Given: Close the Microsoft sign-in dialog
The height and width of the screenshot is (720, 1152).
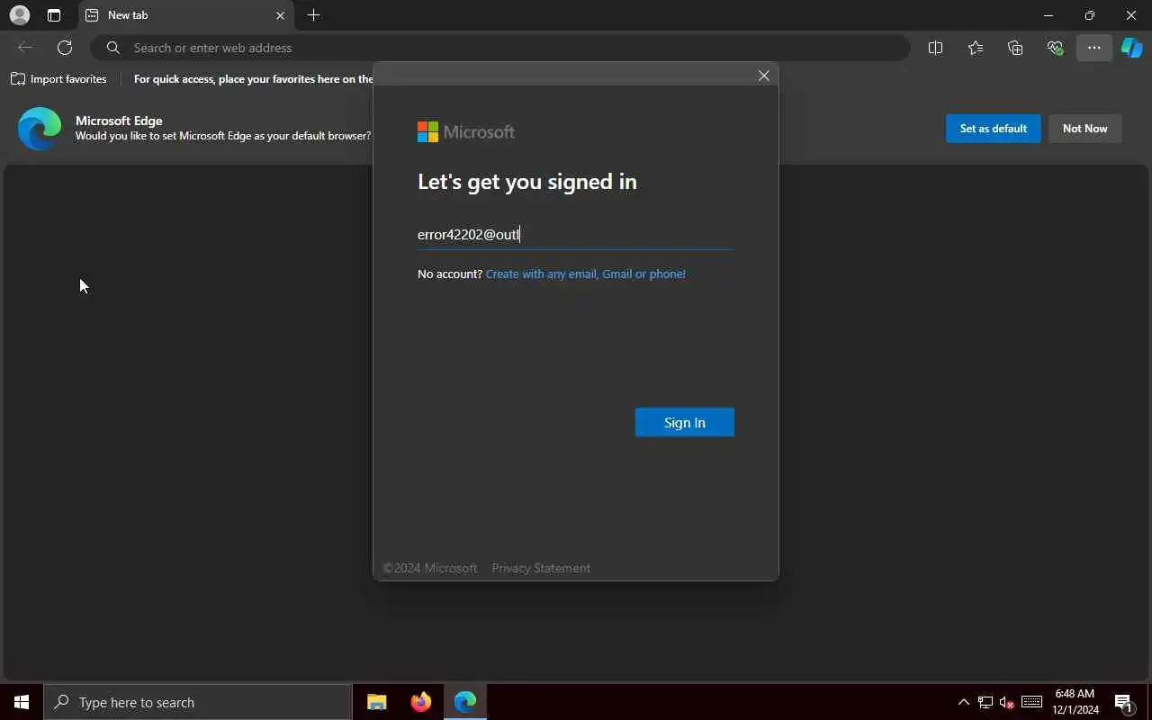Looking at the screenshot, I should coord(763,76).
